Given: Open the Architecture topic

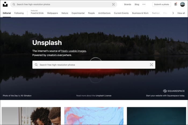Looking at the screenshot, I should coord(104,13).
